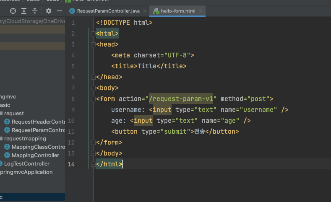Screen dimensions: 331x202
Task: Click the age input tag text
Action: click(x=190, y=121)
